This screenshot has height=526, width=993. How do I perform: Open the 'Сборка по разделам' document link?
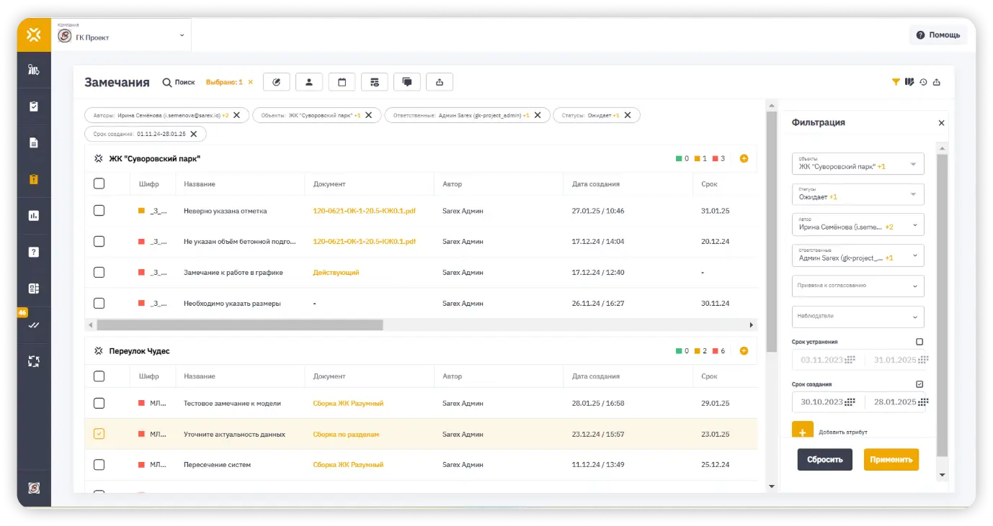pos(346,435)
